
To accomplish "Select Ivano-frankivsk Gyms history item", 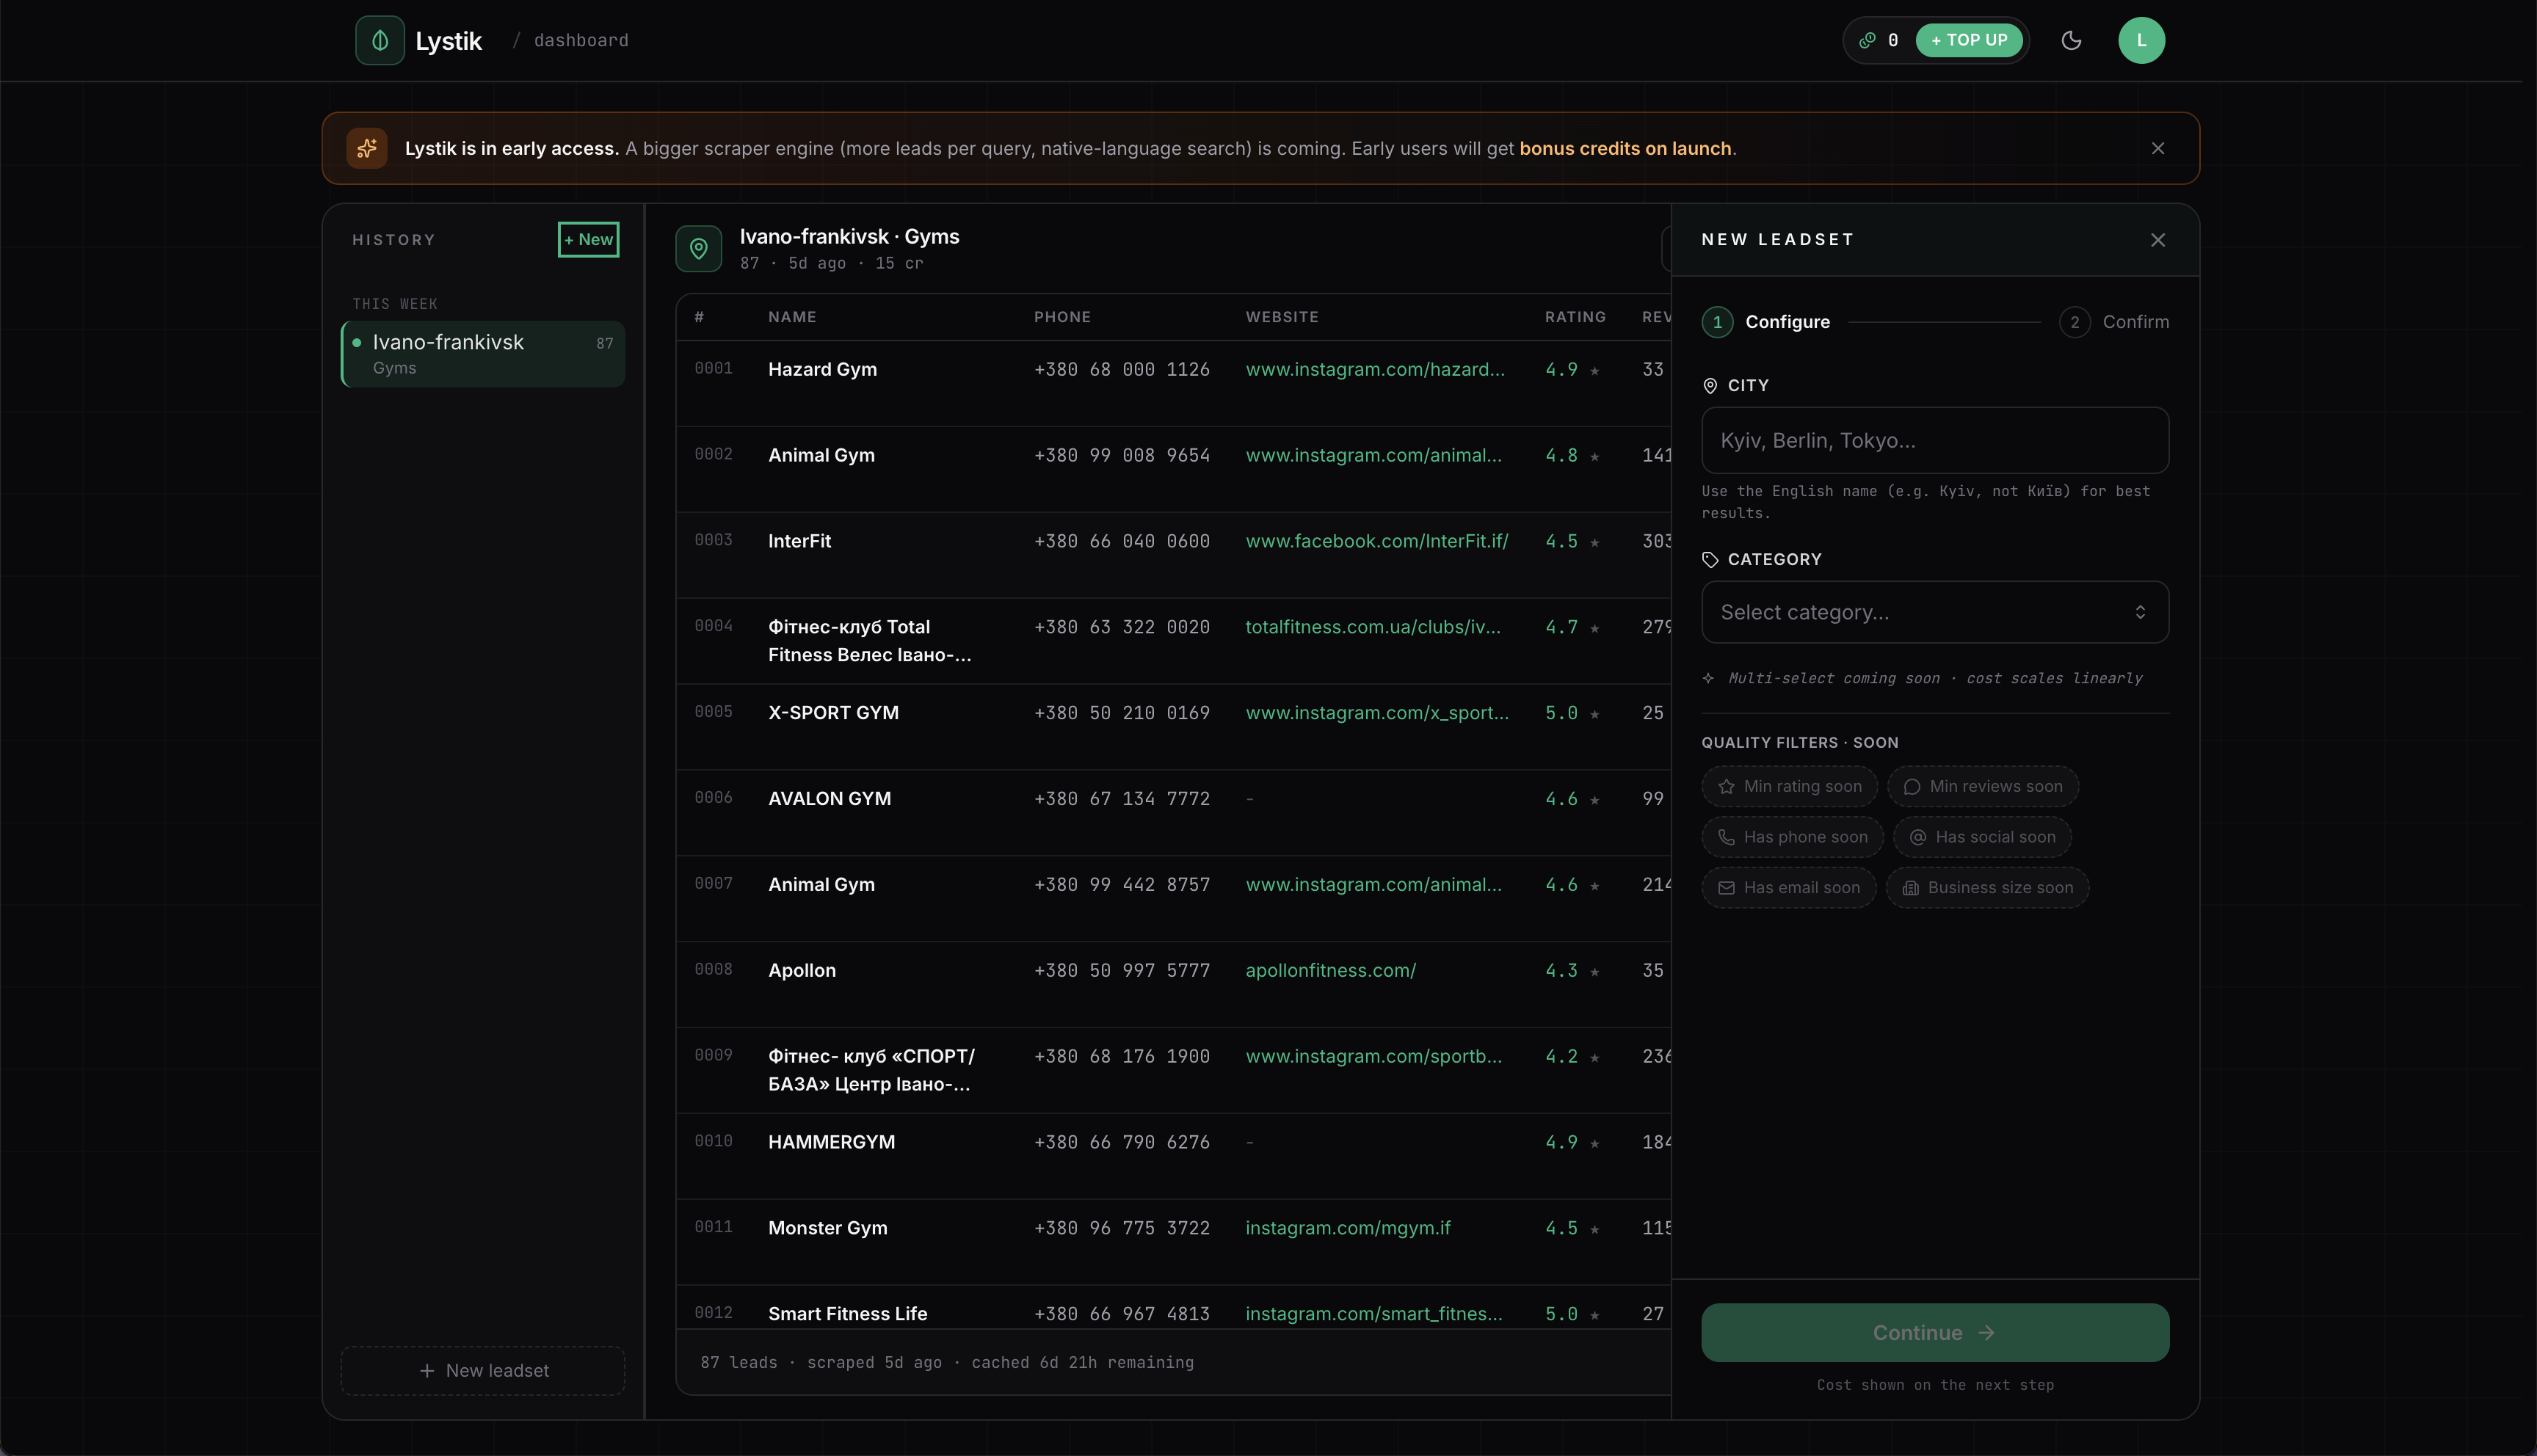I will 483,354.
